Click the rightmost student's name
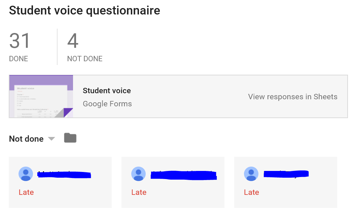The height and width of the screenshot is (212, 353). pos(286,174)
